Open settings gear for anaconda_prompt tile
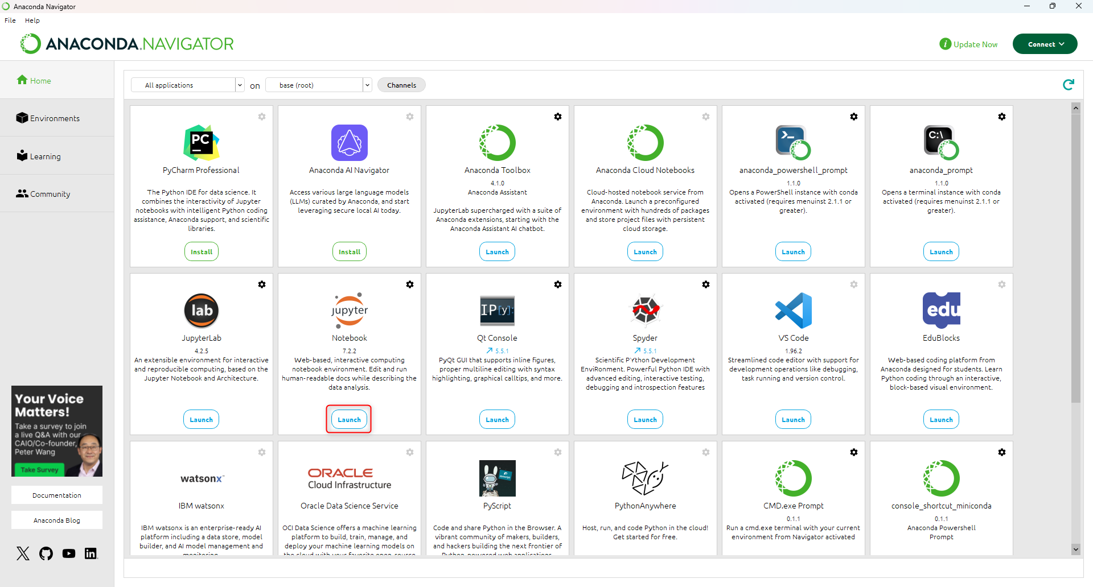 click(x=1002, y=117)
